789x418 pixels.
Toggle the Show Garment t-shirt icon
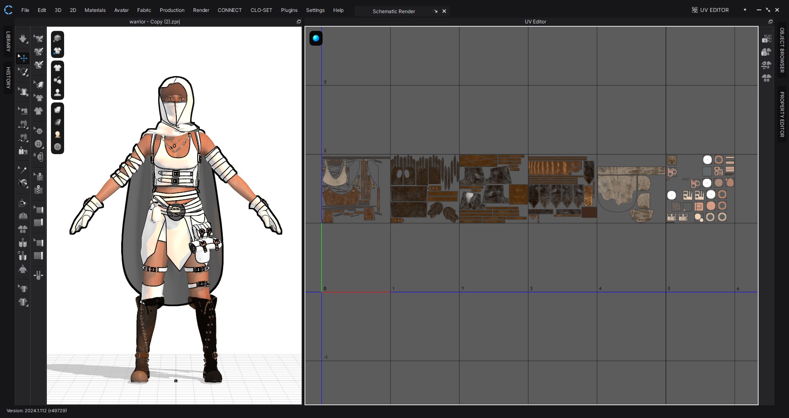(58, 68)
